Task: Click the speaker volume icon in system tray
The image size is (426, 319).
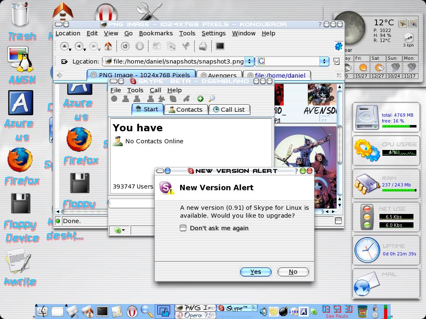Action: 263,312
